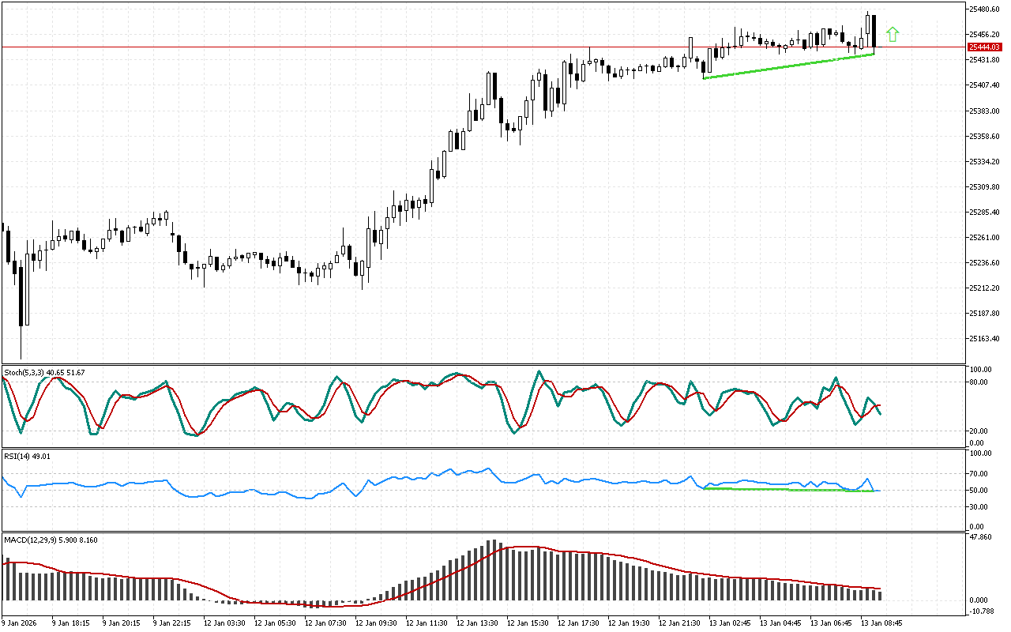Click the 25309.80 price scale label
This screenshot has width=1011, height=632.
pos(984,187)
